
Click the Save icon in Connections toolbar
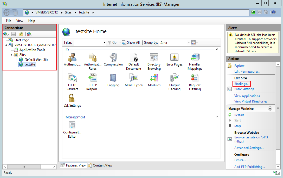13,34
